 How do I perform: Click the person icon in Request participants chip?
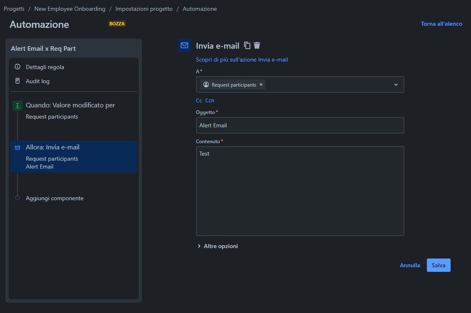206,85
